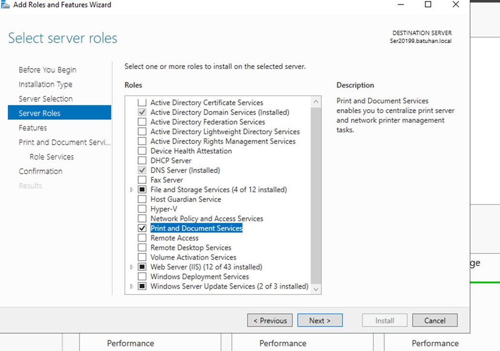The height and width of the screenshot is (351, 500).
Task: Close the wizard with the X button
Action: (x=456, y=4)
